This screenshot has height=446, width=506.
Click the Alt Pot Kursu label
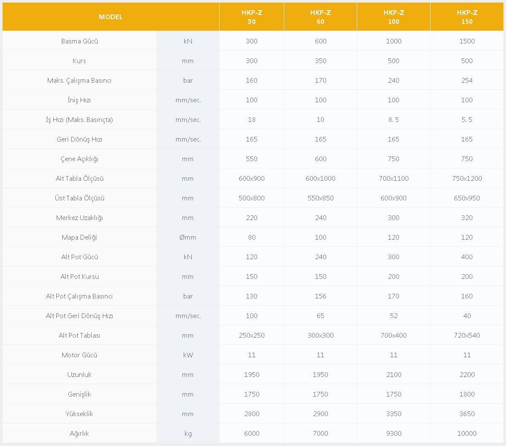pos(79,277)
